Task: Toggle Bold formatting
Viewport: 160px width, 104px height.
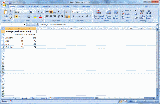Action: pos(16,16)
